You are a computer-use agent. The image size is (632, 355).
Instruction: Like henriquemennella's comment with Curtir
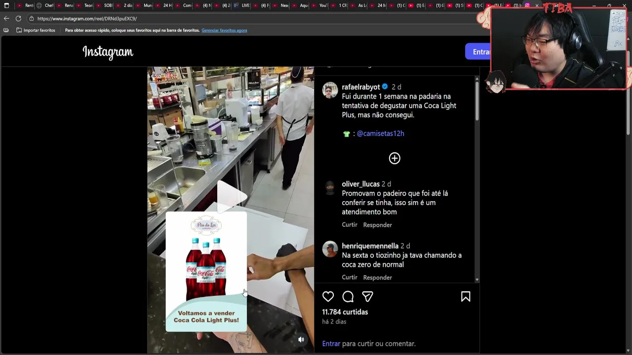click(x=350, y=277)
